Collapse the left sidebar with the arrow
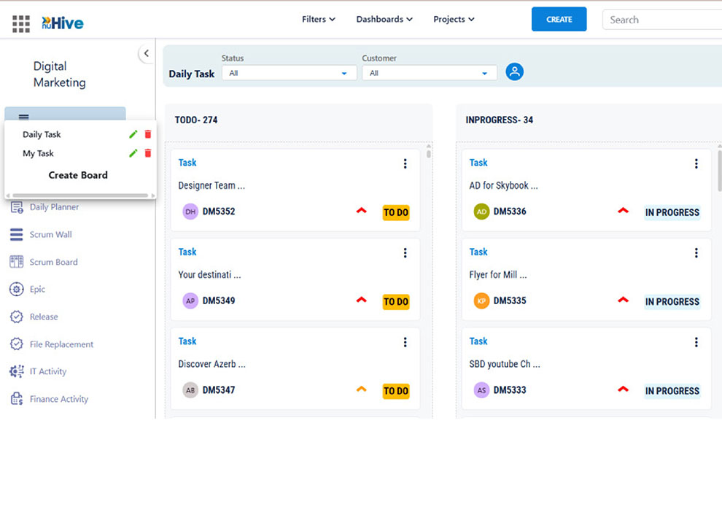The height and width of the screenshot is (531, 722). [146, 53]
